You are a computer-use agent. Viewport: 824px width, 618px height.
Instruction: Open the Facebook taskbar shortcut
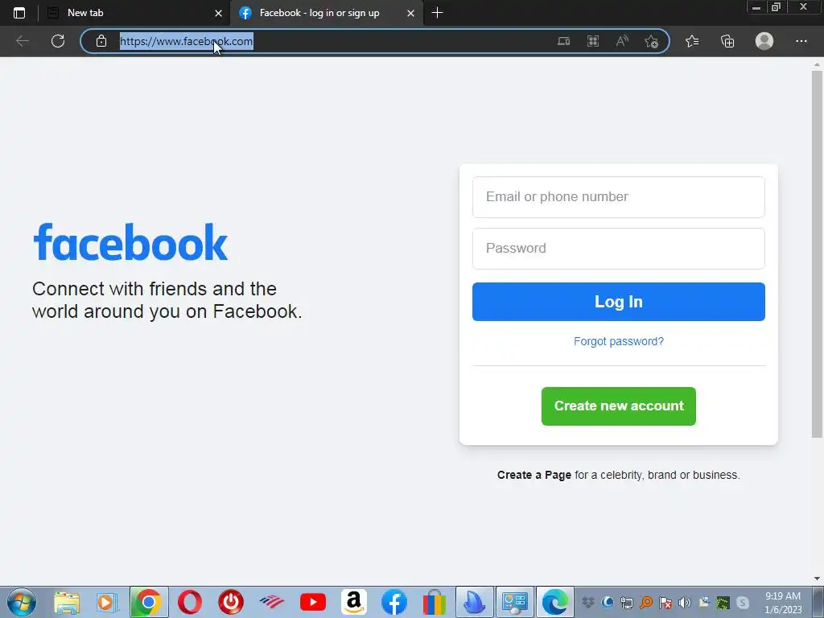(394, 602)
